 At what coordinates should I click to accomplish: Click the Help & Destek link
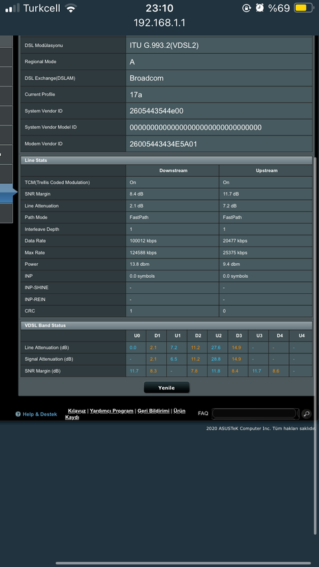click(x=40, y=414)
